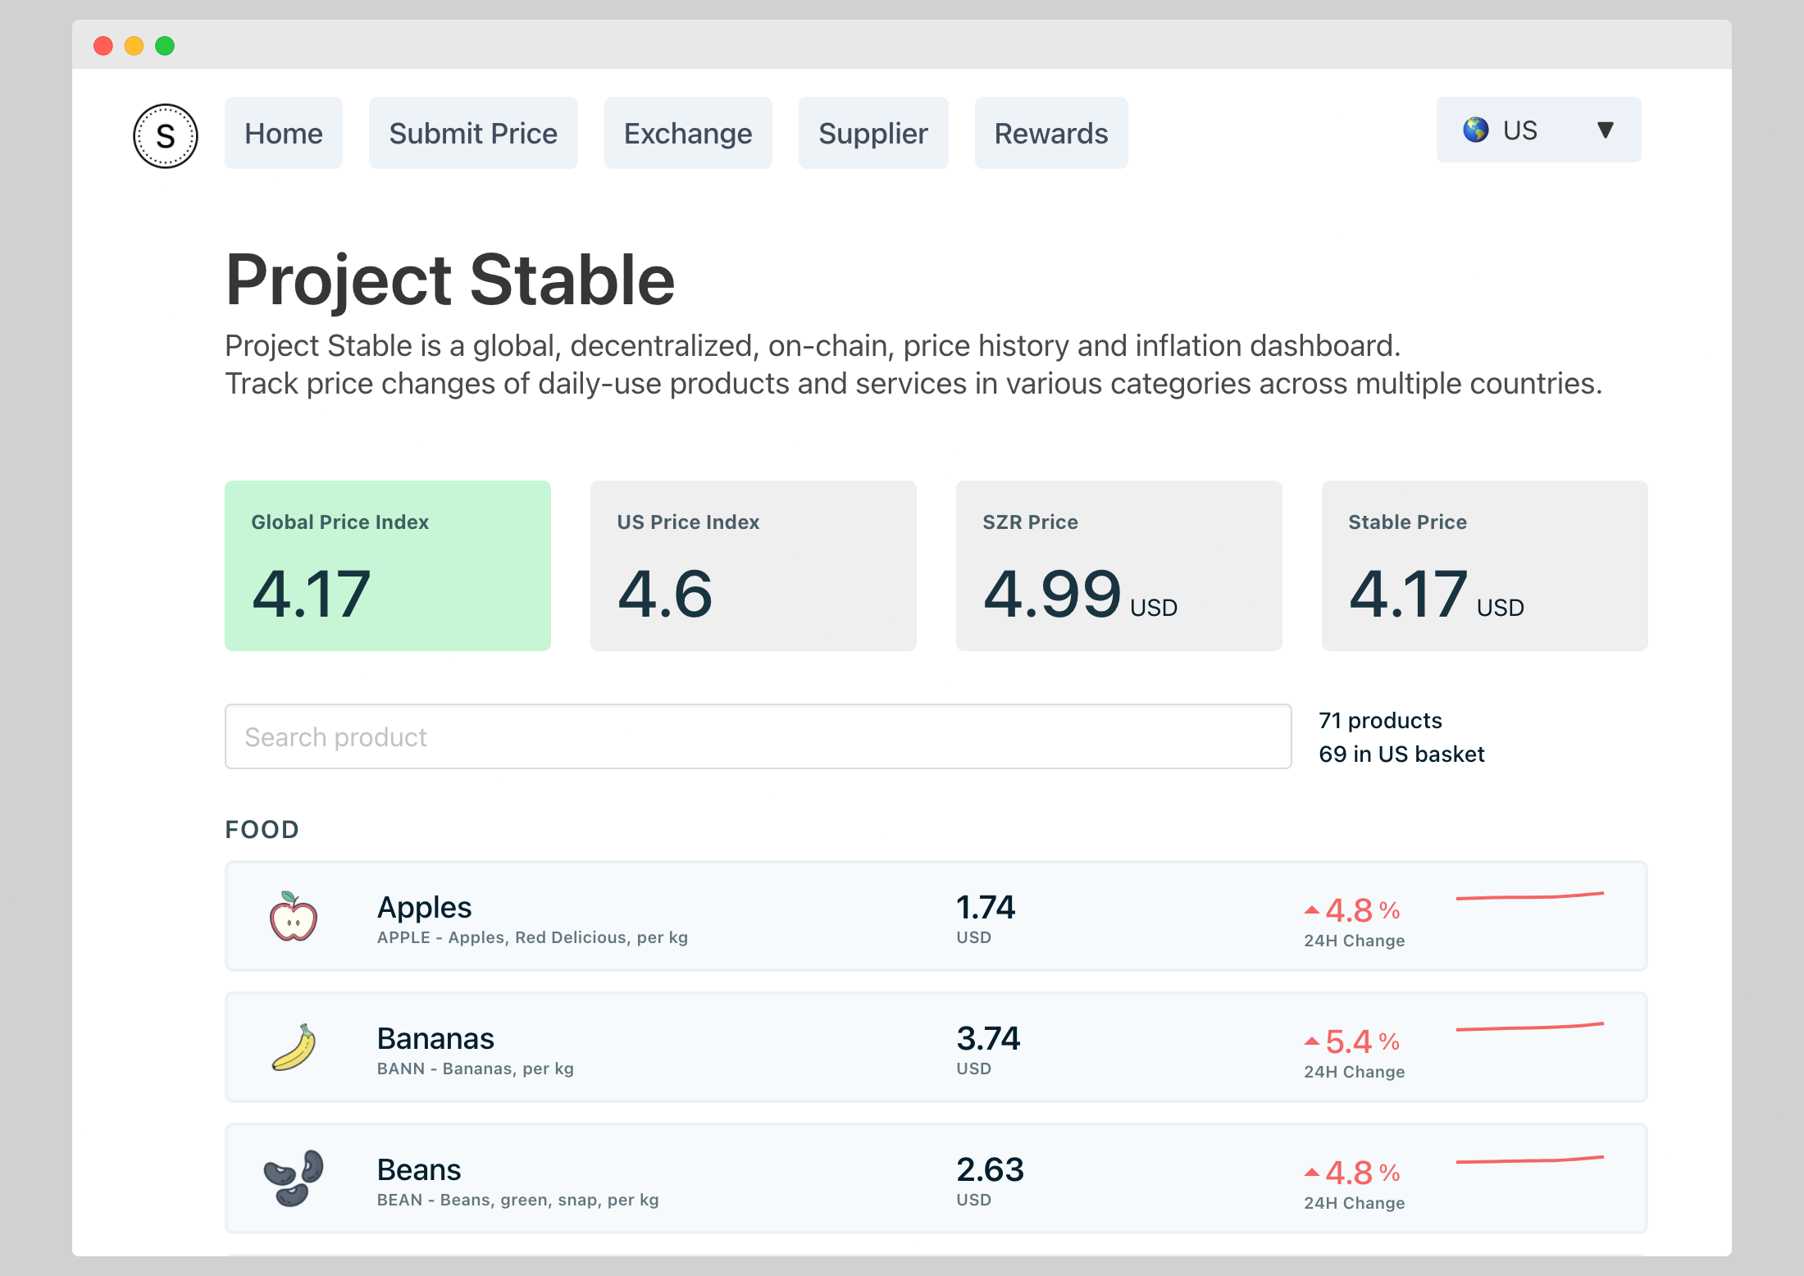1804x1276 pixels.
Task: Click the globe icon beside US
Action: 1475,130
